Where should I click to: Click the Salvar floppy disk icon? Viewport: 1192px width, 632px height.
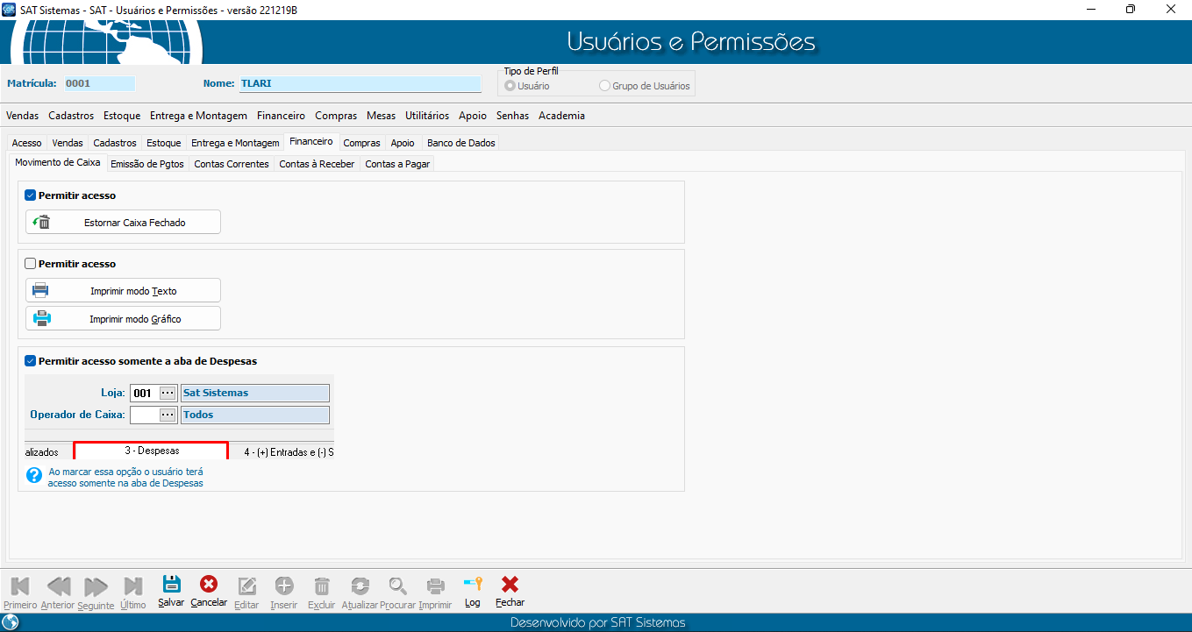172,586
